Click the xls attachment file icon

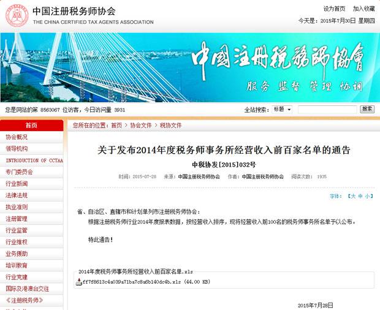pyautogui.click(x=78, y=282)
